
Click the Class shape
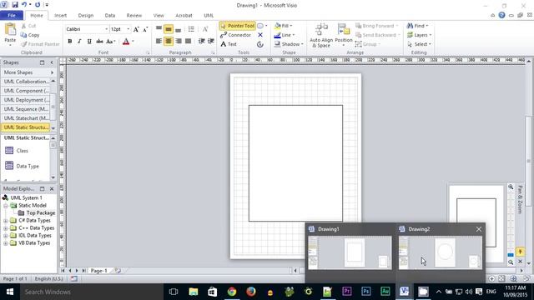17,150
